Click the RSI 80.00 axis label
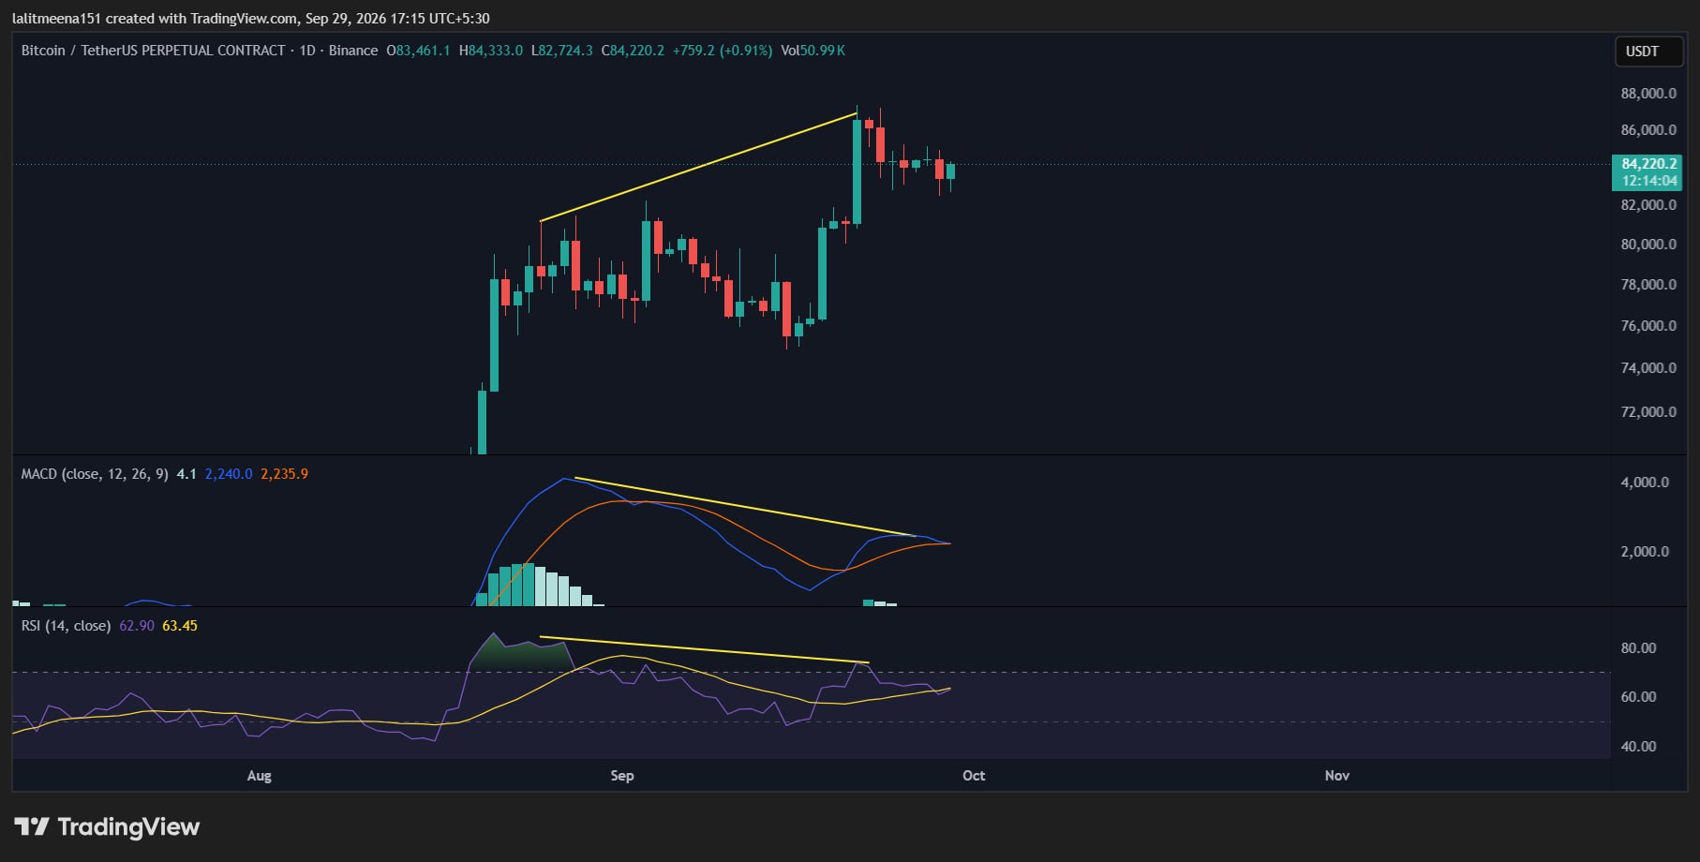Viewport: 1700px width, 862px height. tap(1639, 648)
